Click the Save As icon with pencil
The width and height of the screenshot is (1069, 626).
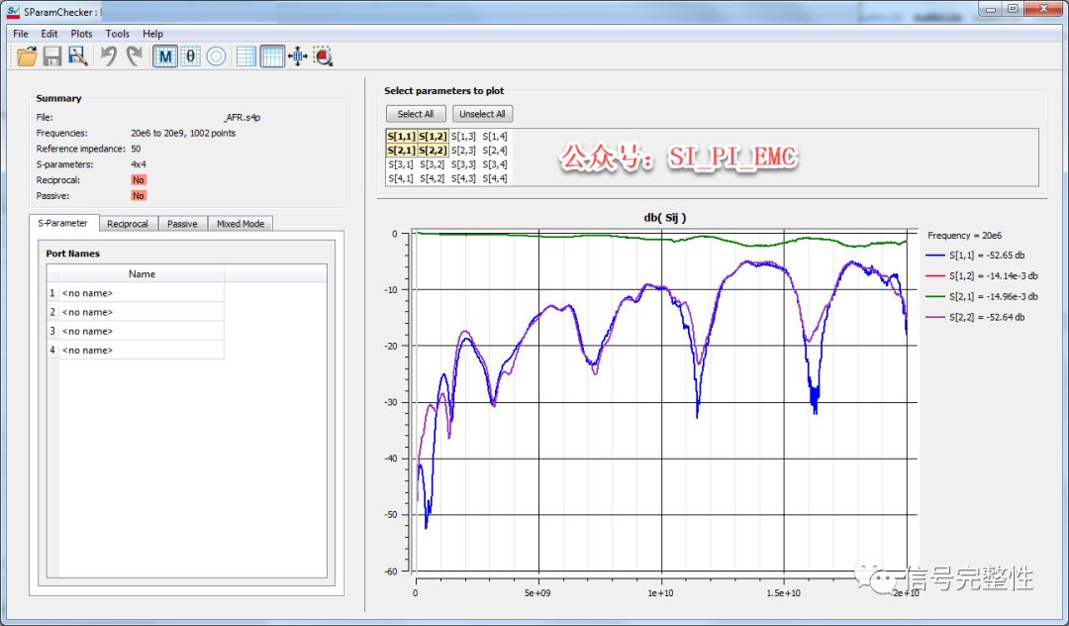[78, 56]
